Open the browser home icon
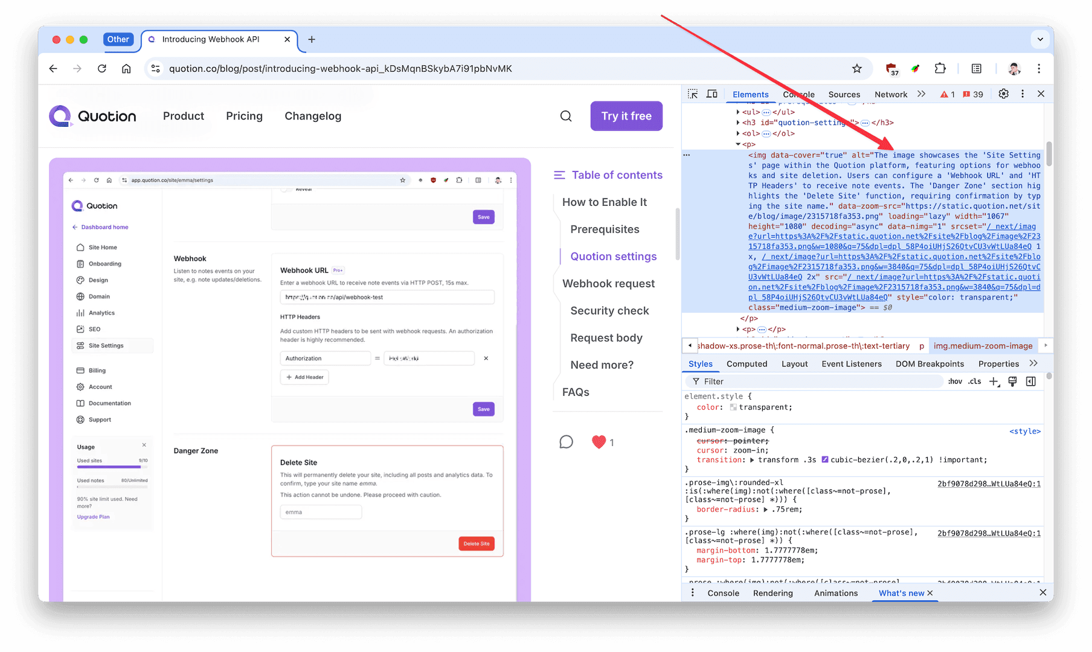This screenshot has width=1092, height=652. click(126, 69)
